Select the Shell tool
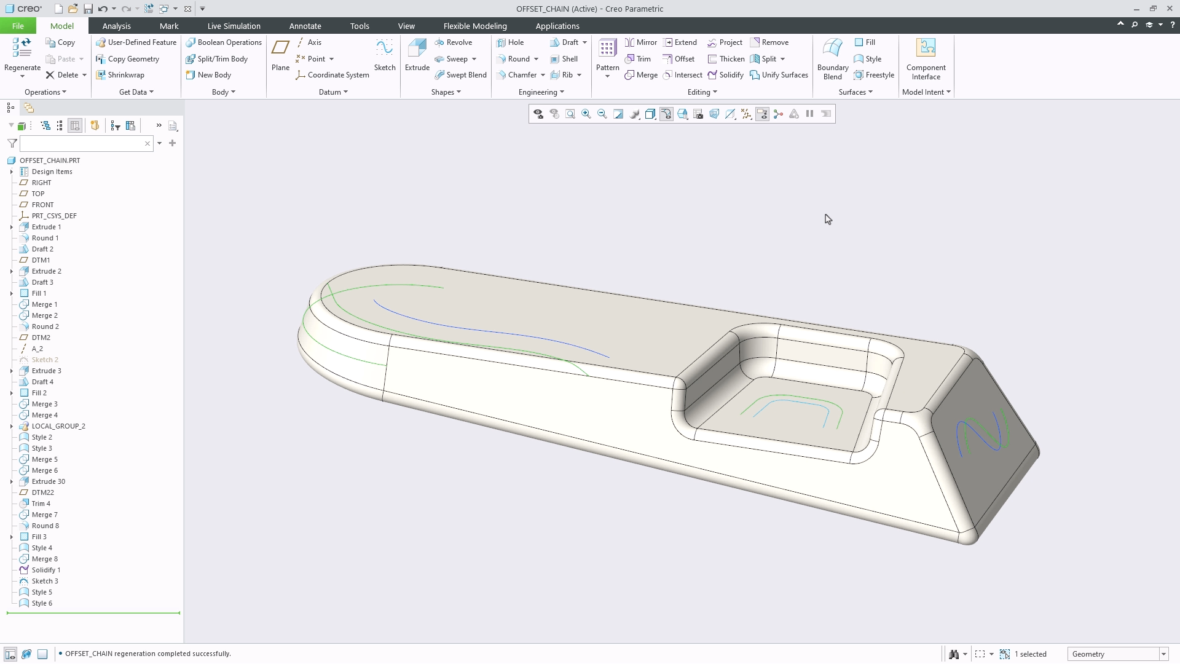This screenshot has height=664, width=1180. coord(564,58)
